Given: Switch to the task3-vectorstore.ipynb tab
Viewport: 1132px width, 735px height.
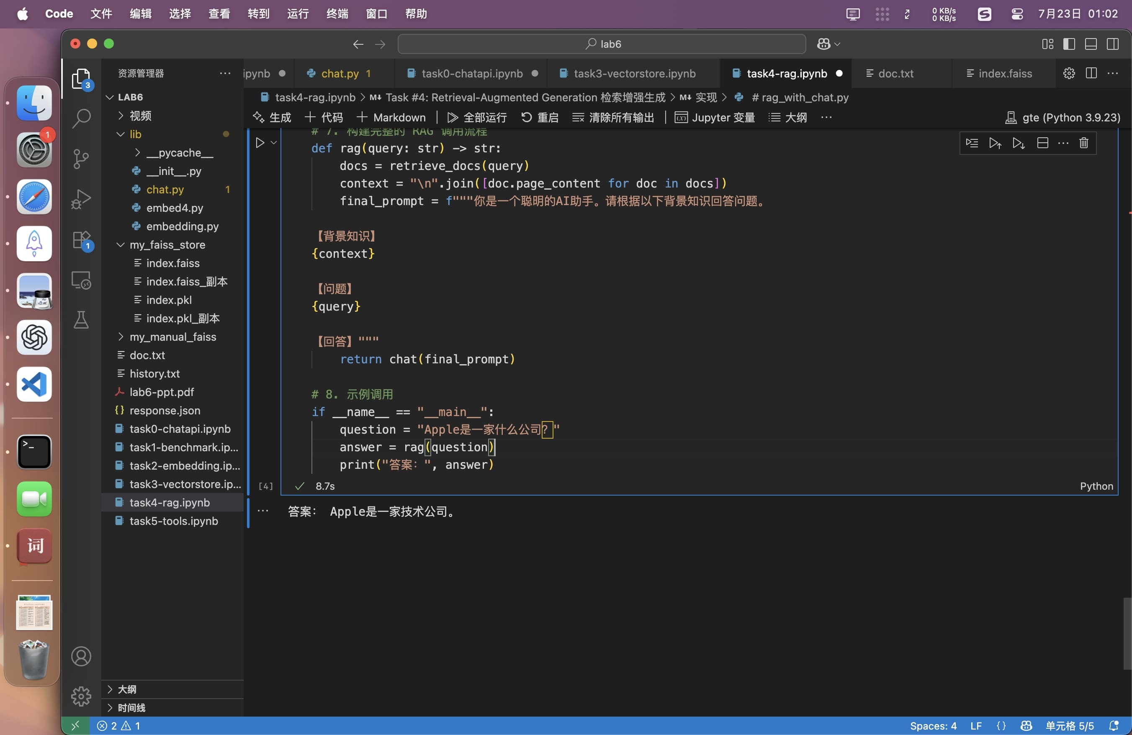Looking at the screenshot, I should click(634, 74).
